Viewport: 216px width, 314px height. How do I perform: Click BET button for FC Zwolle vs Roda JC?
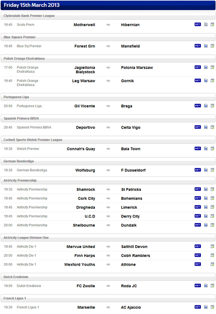click(x=197, y=286)
